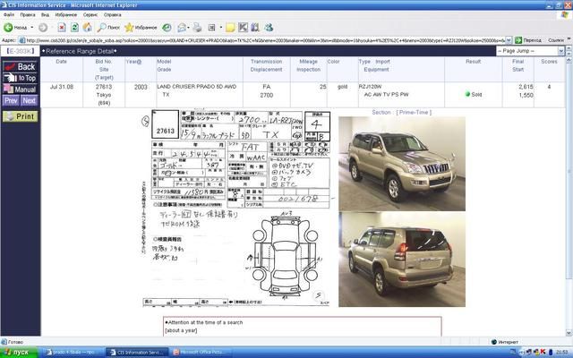Switch to the 'prado' taskbar window
Image resolution: width=573 pixels, height=358 pixels.
(x=73, y=352)
